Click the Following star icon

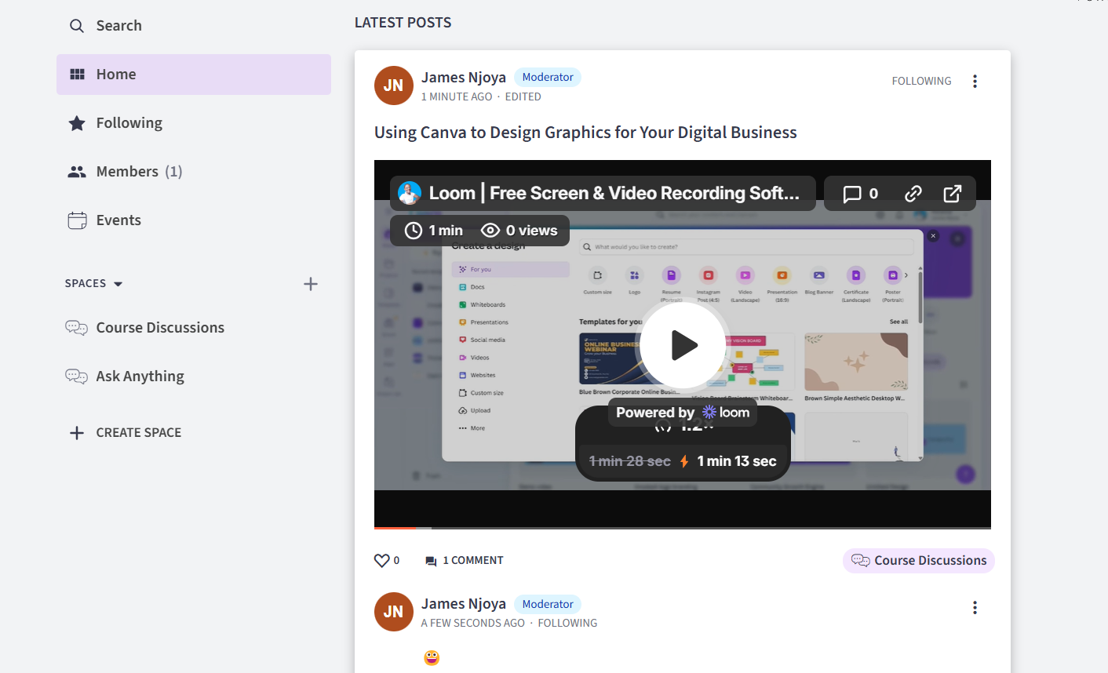click(77, 123)
